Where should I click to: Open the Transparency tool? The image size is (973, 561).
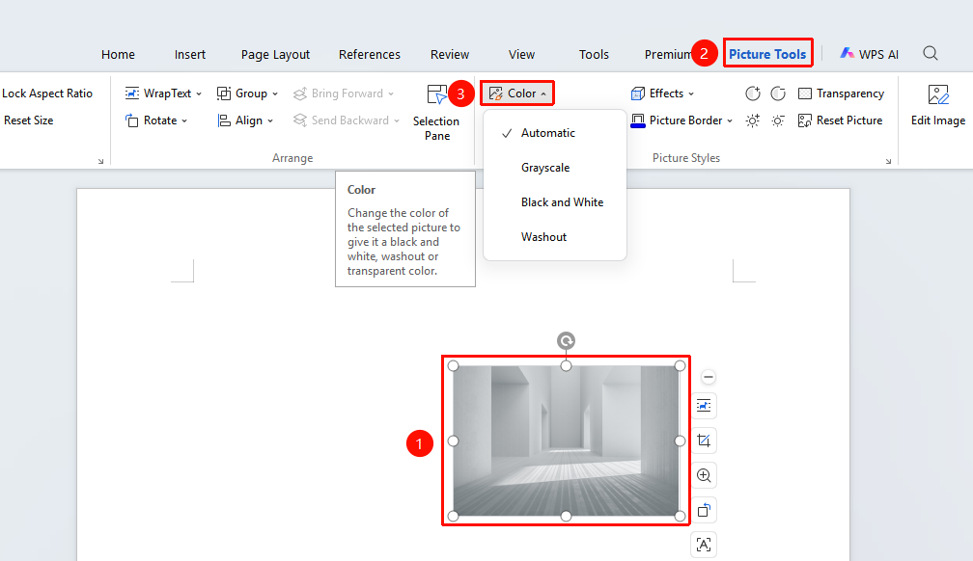(841, 93)
